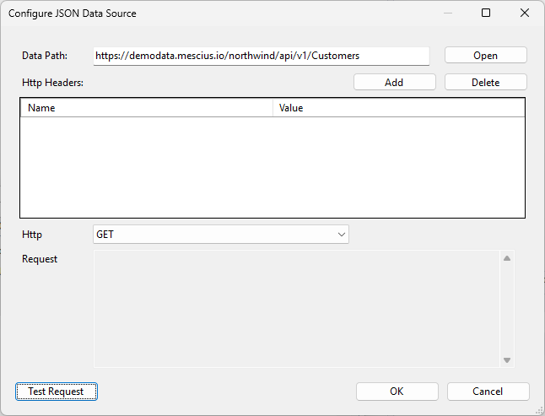Click the Request box scroll up arrow
The height and width of the screenshot is (416, 545).
[507, 259]
